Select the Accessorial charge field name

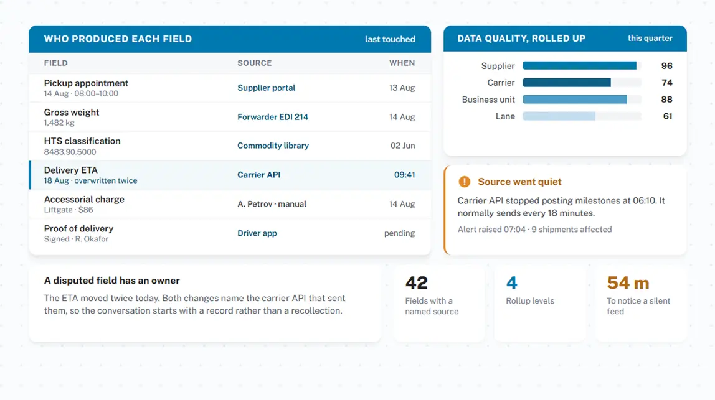pos(84,200)
